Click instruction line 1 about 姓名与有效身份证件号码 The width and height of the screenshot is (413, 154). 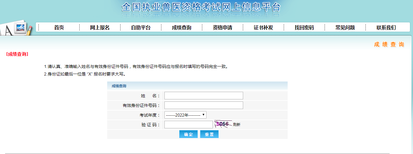coord(136,66)
